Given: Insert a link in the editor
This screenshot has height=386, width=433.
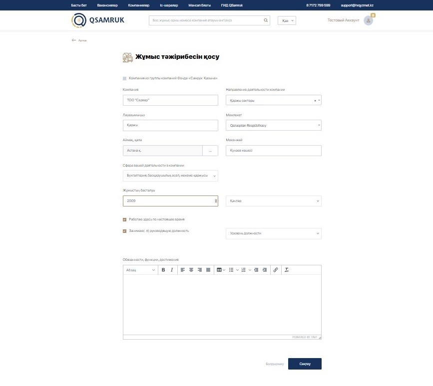Looking at the screenshot, I should pos(276,270).
